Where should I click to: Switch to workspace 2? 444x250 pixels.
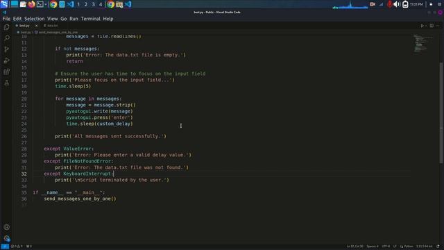pos(86,4)
